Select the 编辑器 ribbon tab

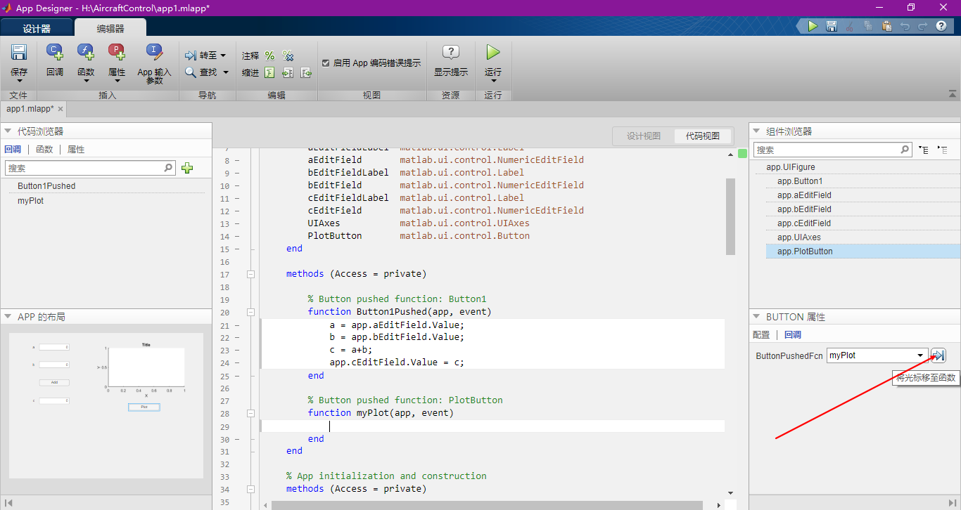(110, 28)
